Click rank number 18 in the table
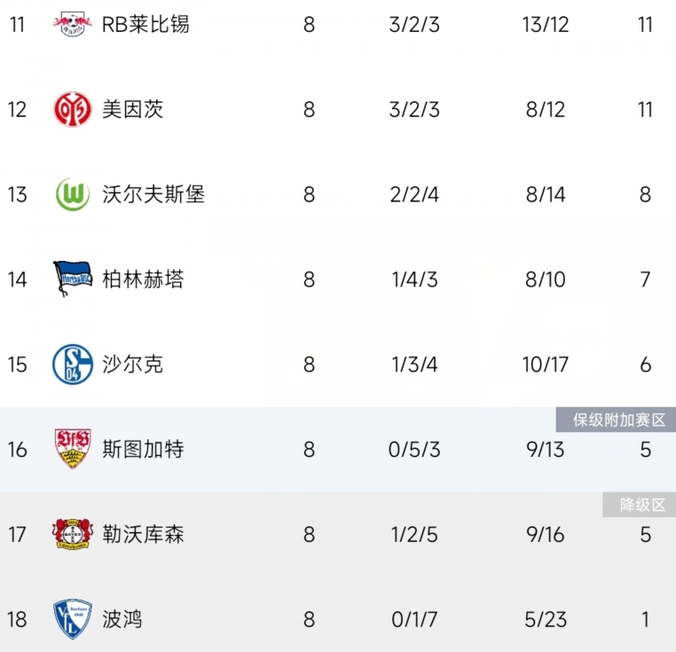676x652 pixels. pyautogui.click(x=18, y=619)
